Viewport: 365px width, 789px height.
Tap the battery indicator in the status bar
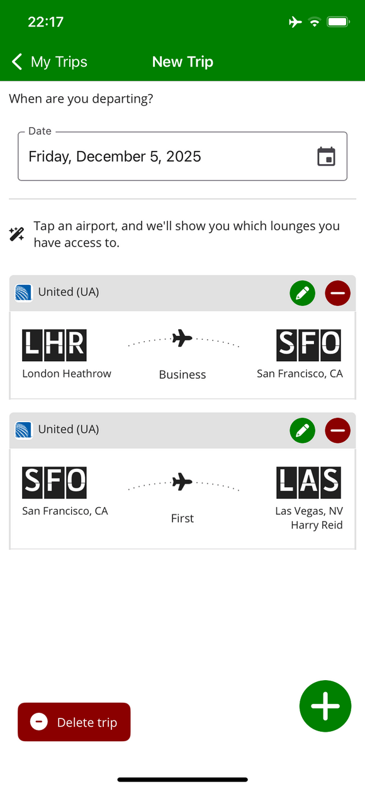(x=338, y=21)
